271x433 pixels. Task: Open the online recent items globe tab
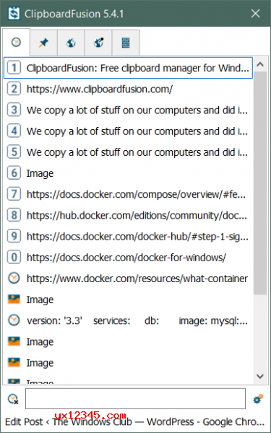tap(71, 43)
